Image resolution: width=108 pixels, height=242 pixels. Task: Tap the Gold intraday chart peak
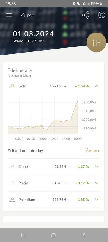click(x=78, y=100)
